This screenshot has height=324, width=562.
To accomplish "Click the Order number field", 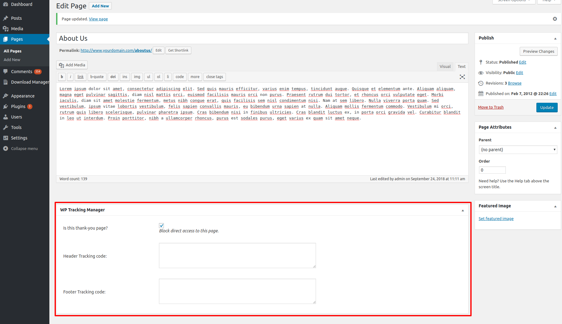I will [x=492, y=170].
